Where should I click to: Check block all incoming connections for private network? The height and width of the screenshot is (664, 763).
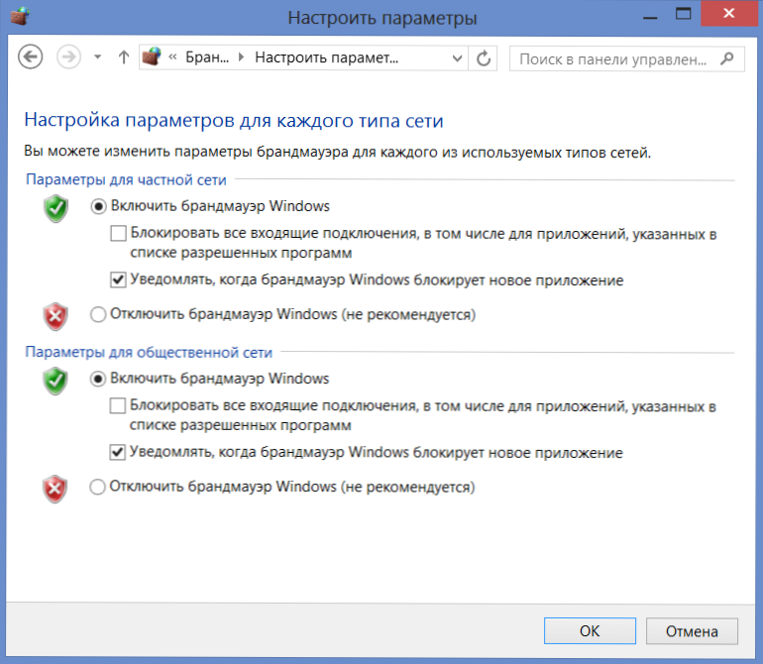coord(118,233)
